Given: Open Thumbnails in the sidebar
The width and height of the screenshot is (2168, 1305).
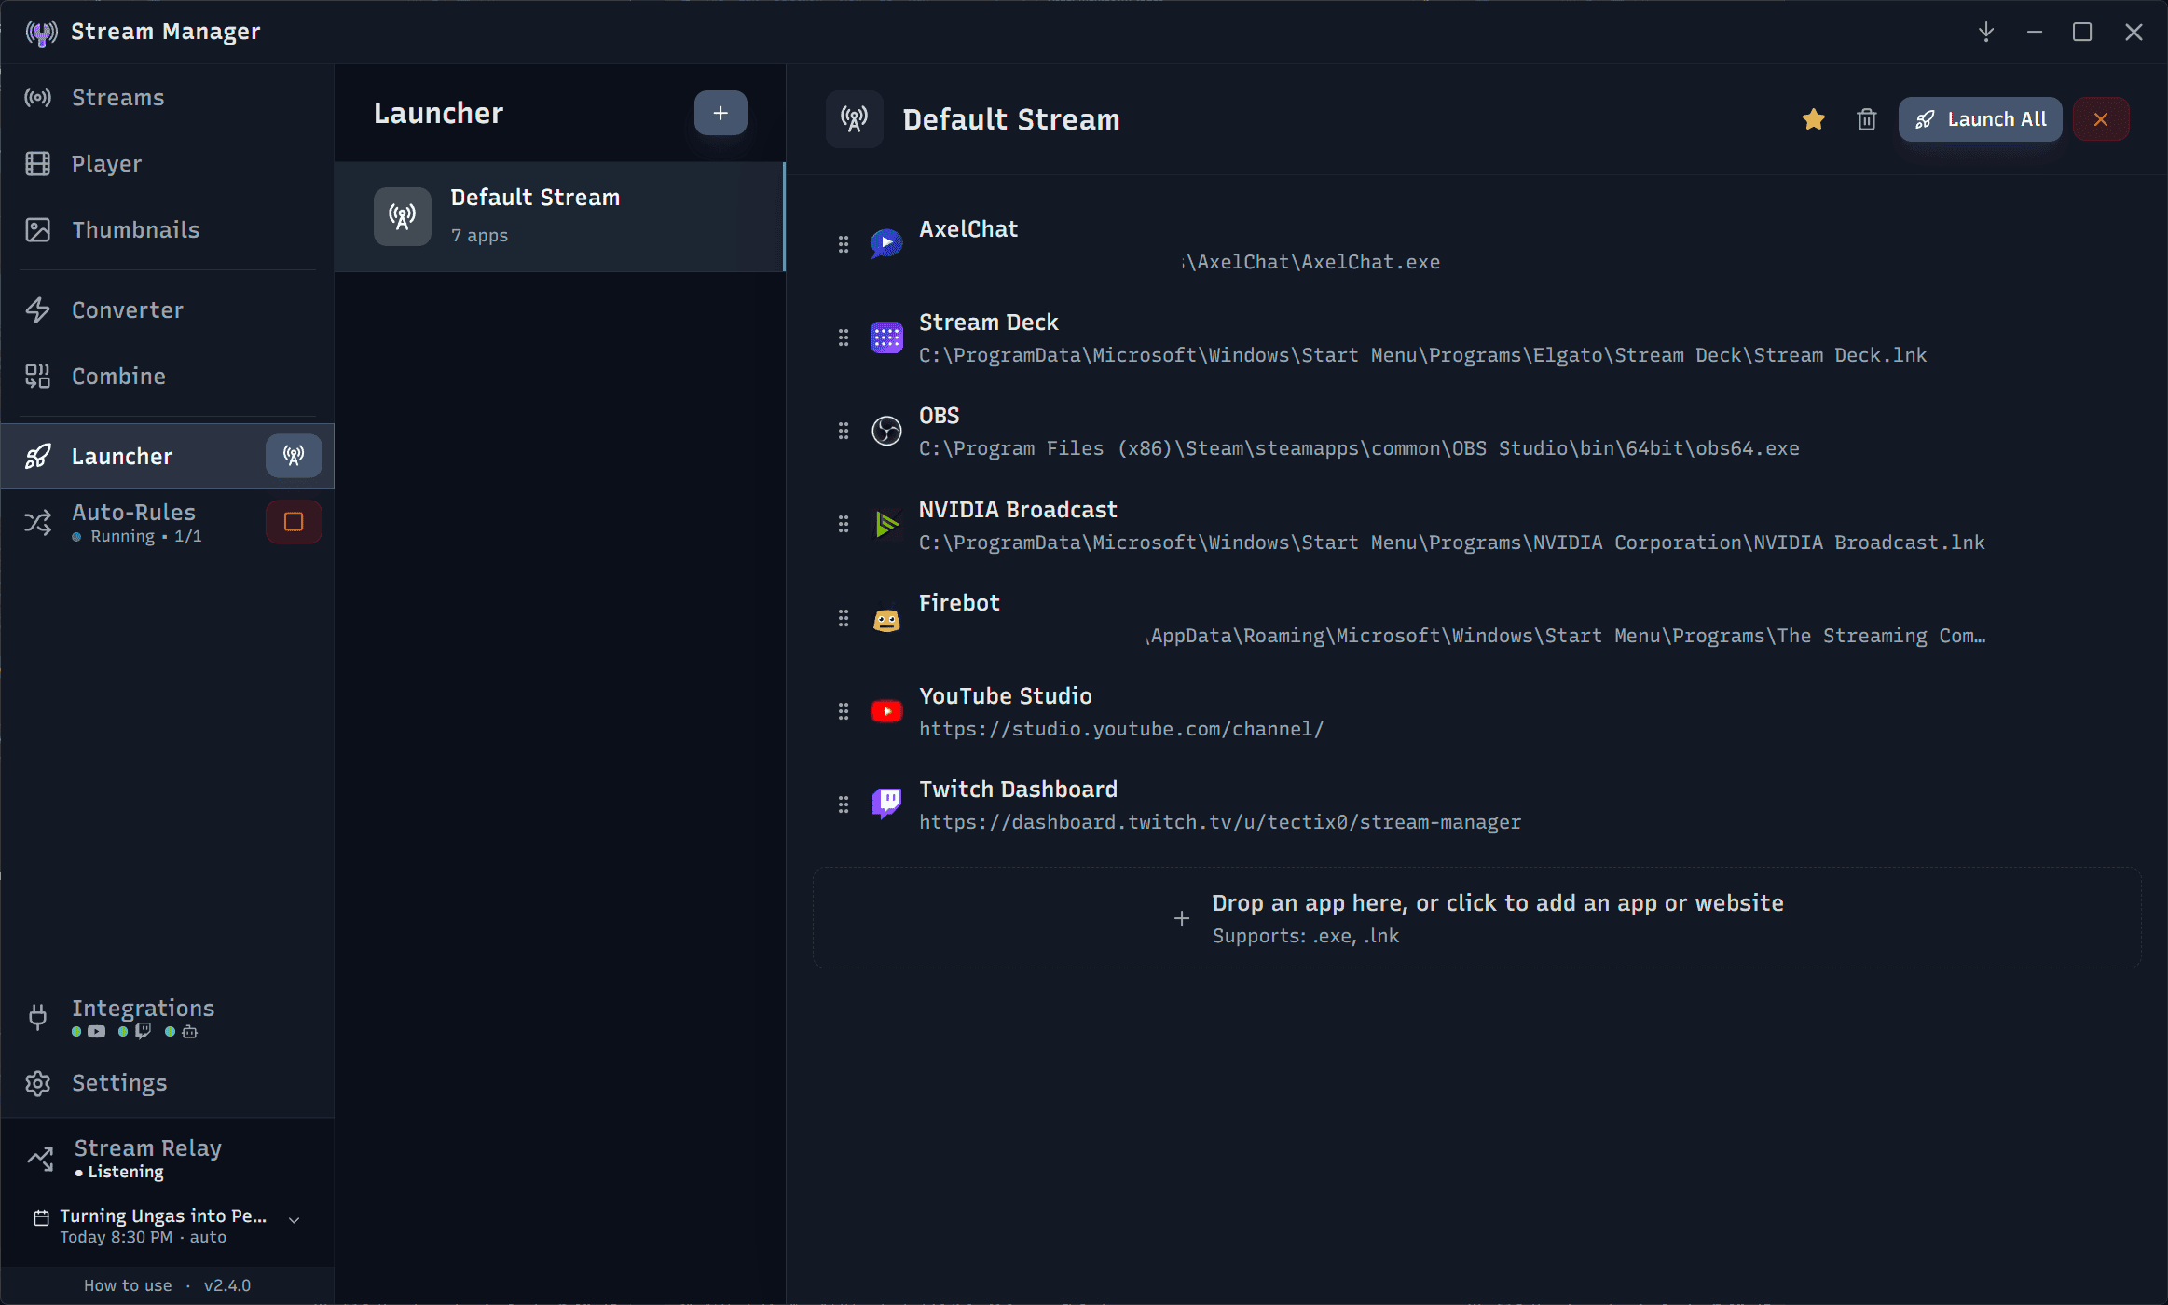Looking at the screenshot, I should click(167, 229).
